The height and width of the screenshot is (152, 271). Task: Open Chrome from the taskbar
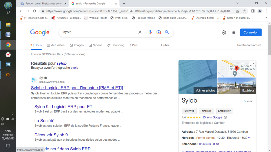pyautogui.click(x=8, y=45)
